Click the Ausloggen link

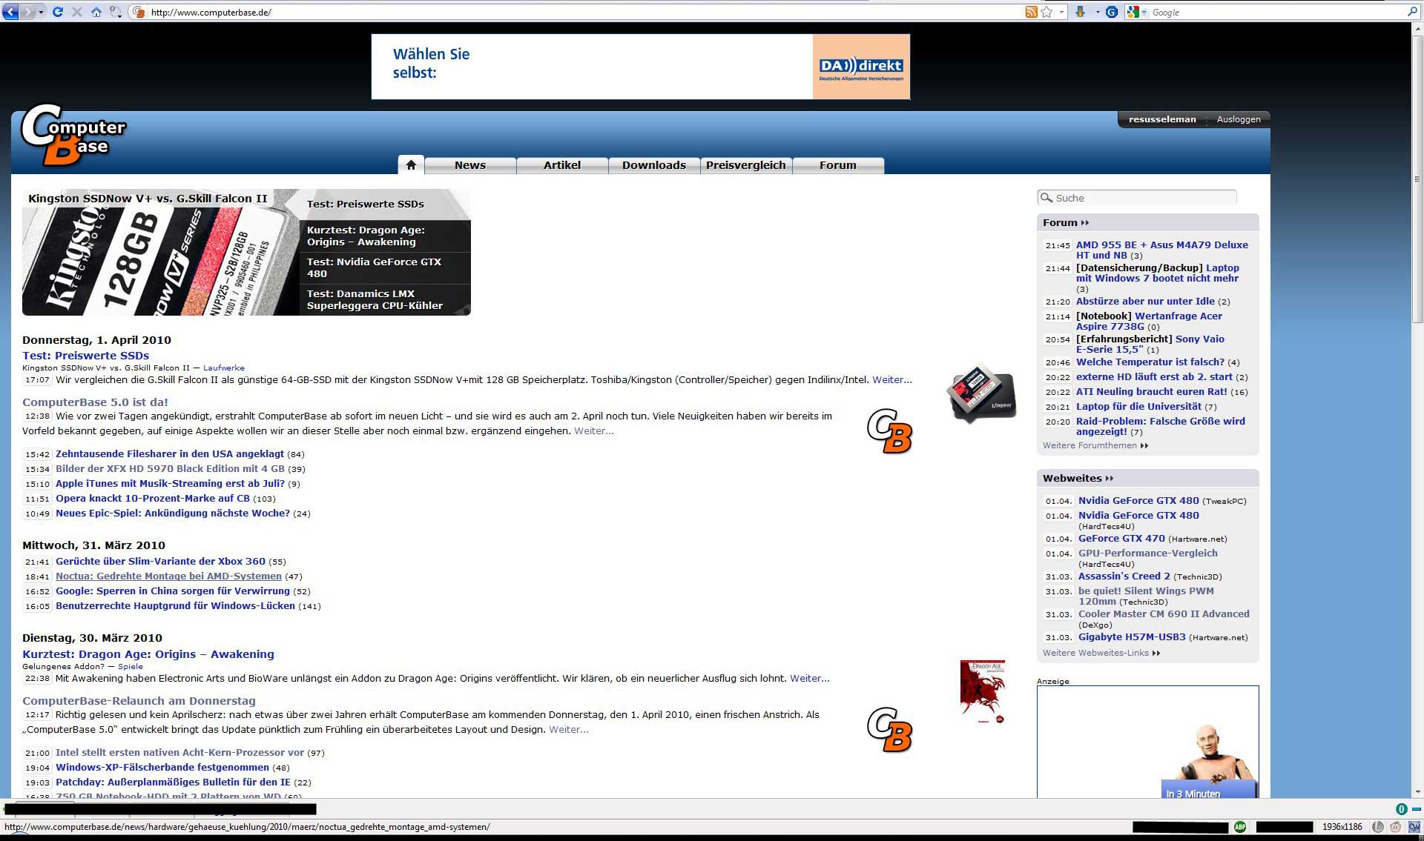pos(1238,119)
